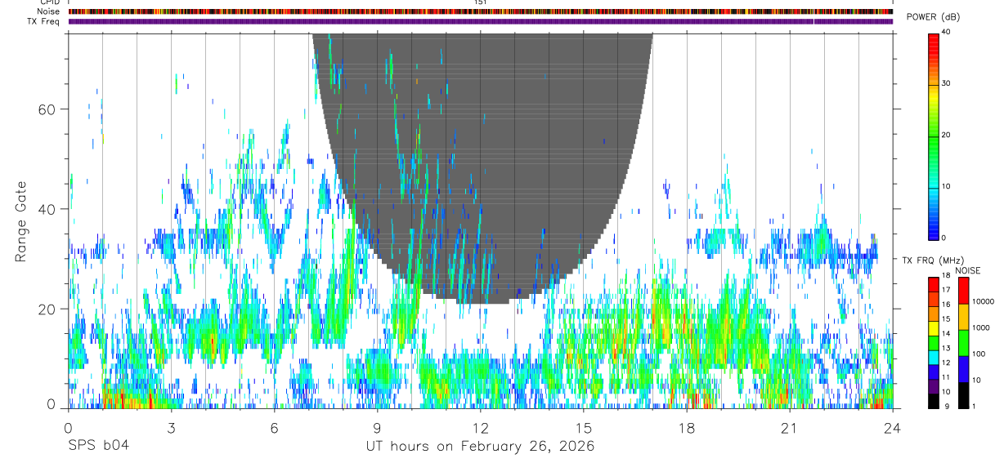Click x-axis tick label '18'
This screenshot has width=1004, height=463.
686,428
